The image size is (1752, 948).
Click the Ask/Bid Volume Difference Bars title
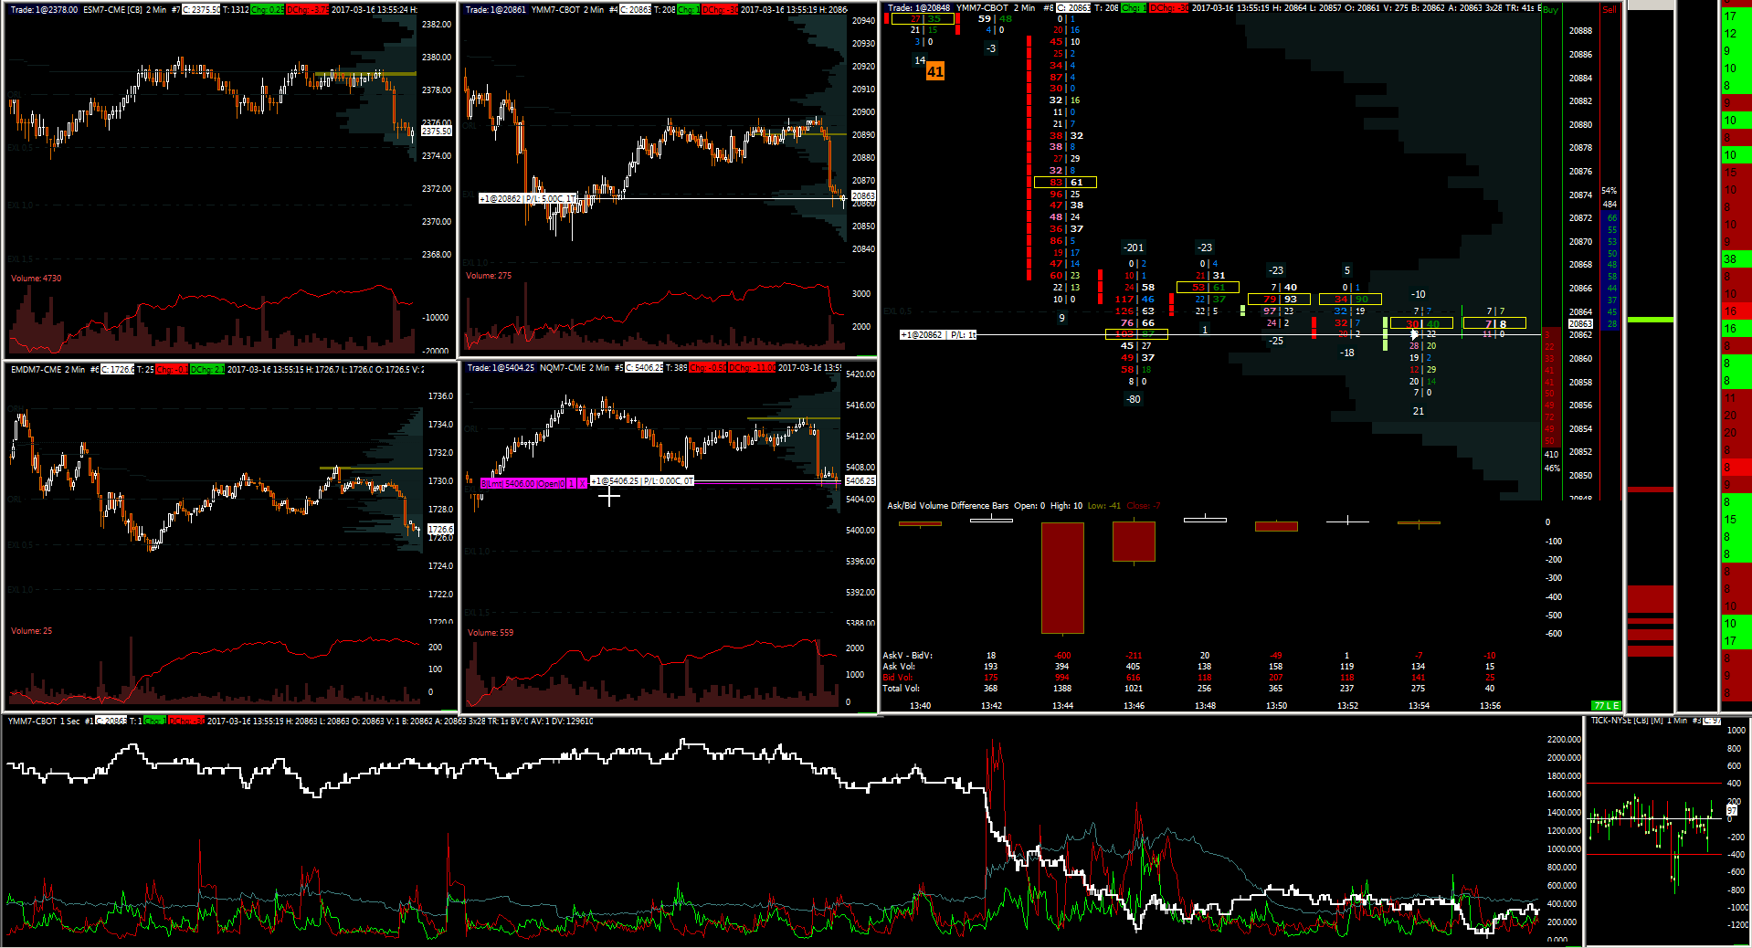[948, 505]
